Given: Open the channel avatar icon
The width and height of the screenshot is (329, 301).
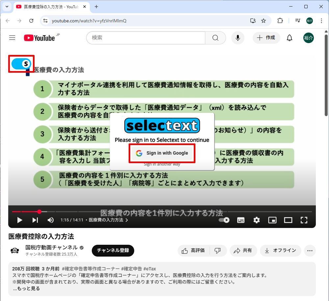Looking at the screenshot, I should (x=15, y=250).
